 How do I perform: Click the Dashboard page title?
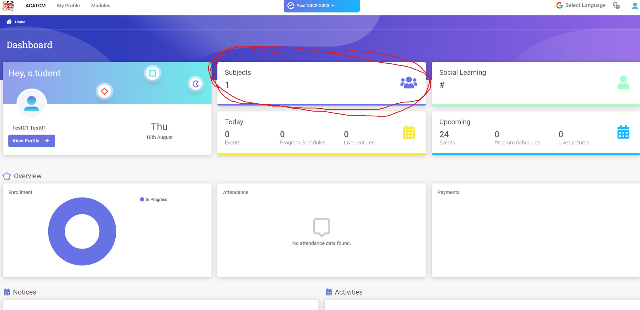tap(30, 45)
